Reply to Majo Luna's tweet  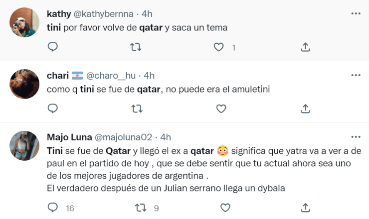[53, 207]
